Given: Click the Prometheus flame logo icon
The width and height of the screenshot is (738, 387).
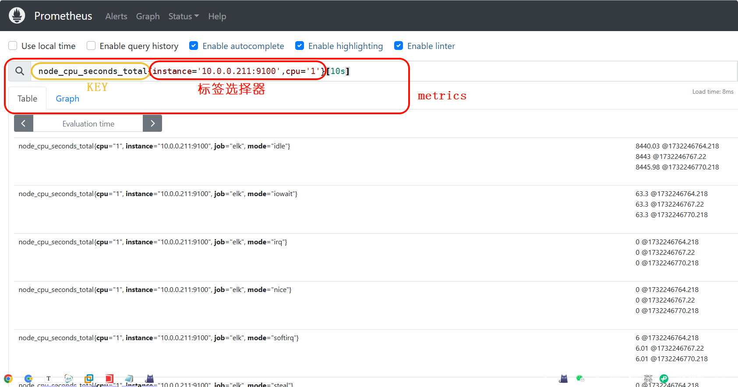Looking at the screenshot, I should click(17, 16).
